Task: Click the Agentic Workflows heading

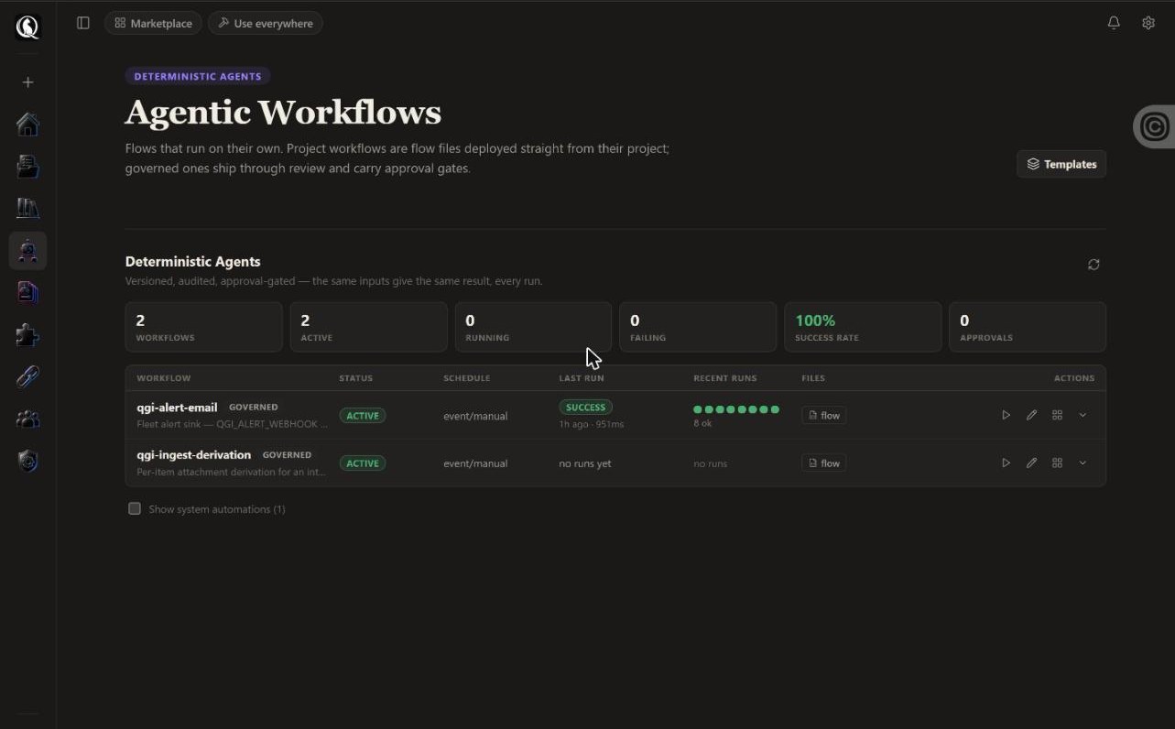Action: tap(283, 113)
